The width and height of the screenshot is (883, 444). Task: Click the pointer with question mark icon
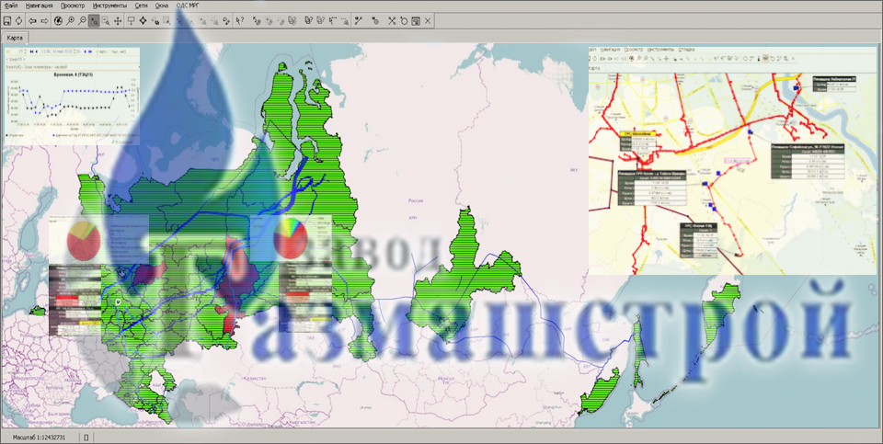(x=240, y=21)
